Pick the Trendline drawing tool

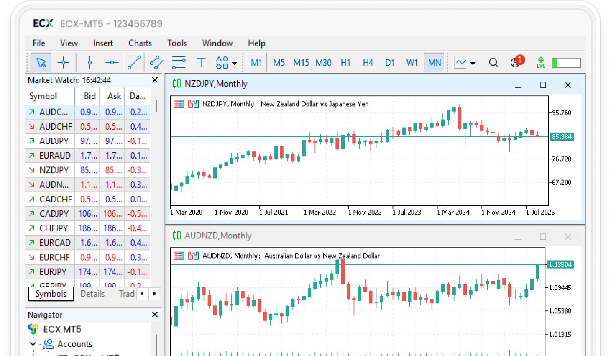click(x=134, y=62)
